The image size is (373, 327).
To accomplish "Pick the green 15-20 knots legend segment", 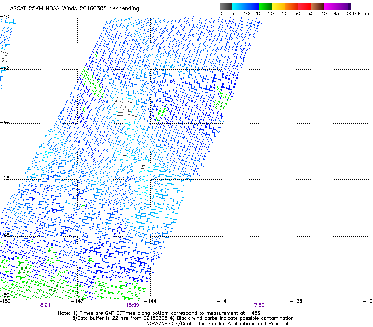I will click(265, 6).
